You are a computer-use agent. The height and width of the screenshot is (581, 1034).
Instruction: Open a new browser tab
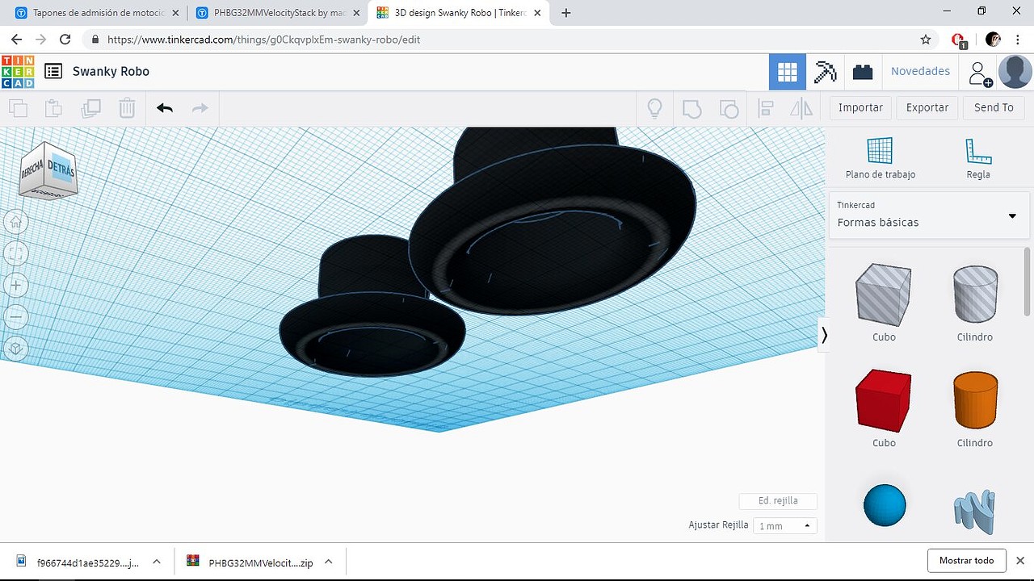click(x=566, y=13)
